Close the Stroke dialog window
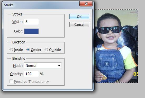 click(x=86, y=4)
